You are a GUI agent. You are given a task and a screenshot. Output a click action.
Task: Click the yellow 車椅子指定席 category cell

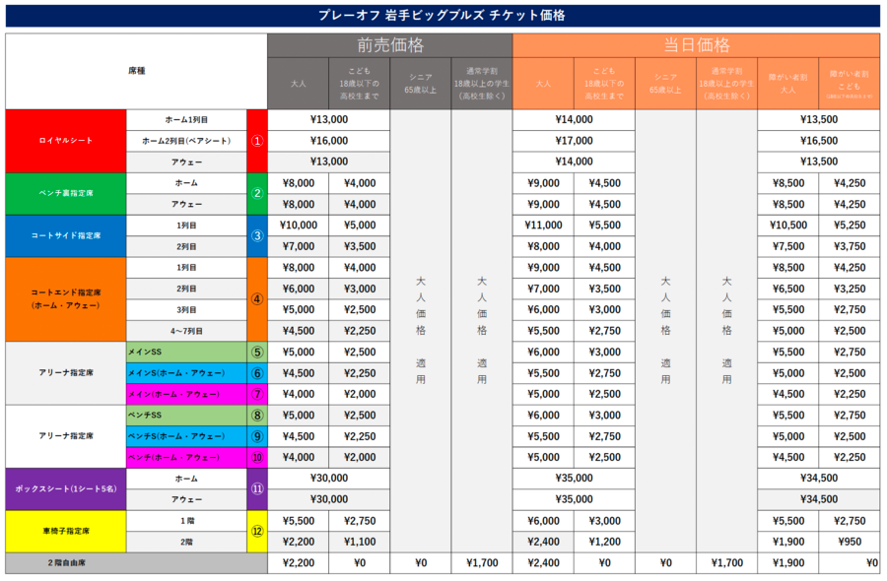pyautogui.click(x=66, y=531)
